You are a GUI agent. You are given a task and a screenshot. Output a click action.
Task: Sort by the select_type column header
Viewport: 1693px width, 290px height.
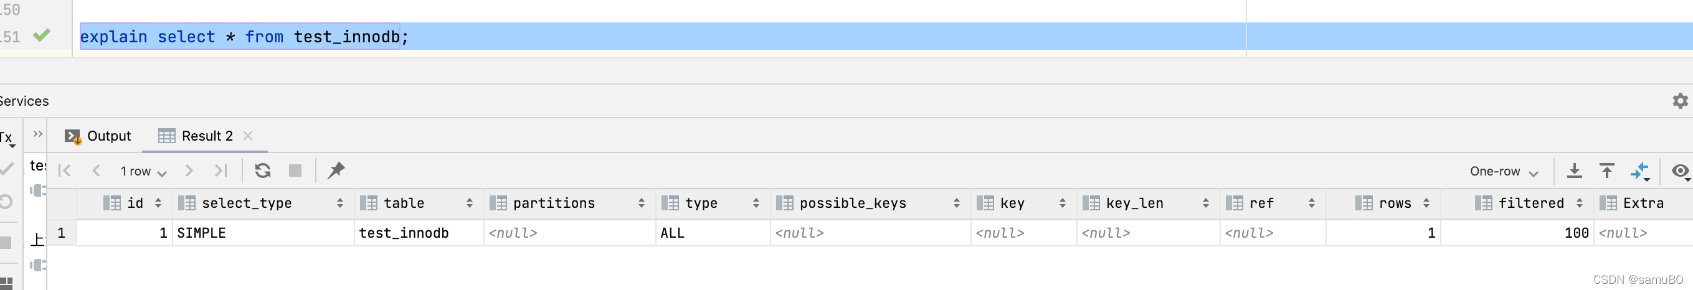pyautogui.click(x=247, y=203)
